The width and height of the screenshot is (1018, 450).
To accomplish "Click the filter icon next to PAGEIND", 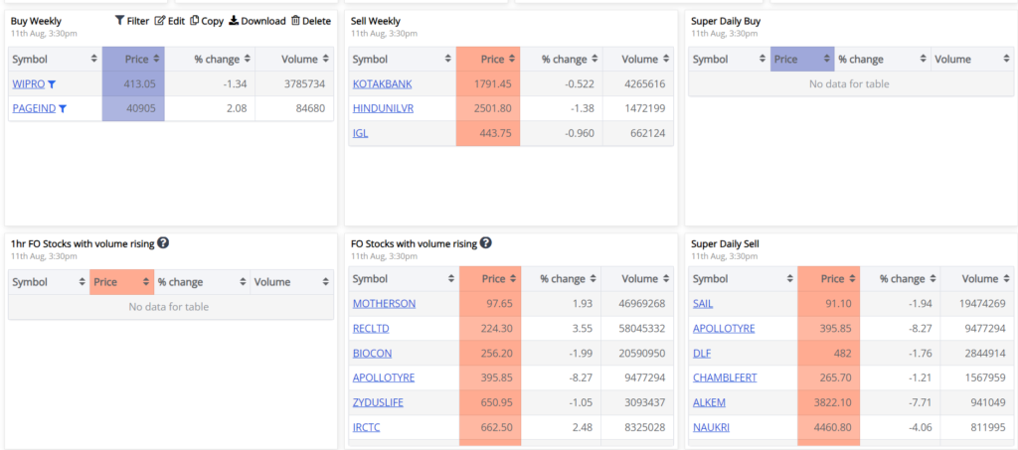I will click(63, 109).
